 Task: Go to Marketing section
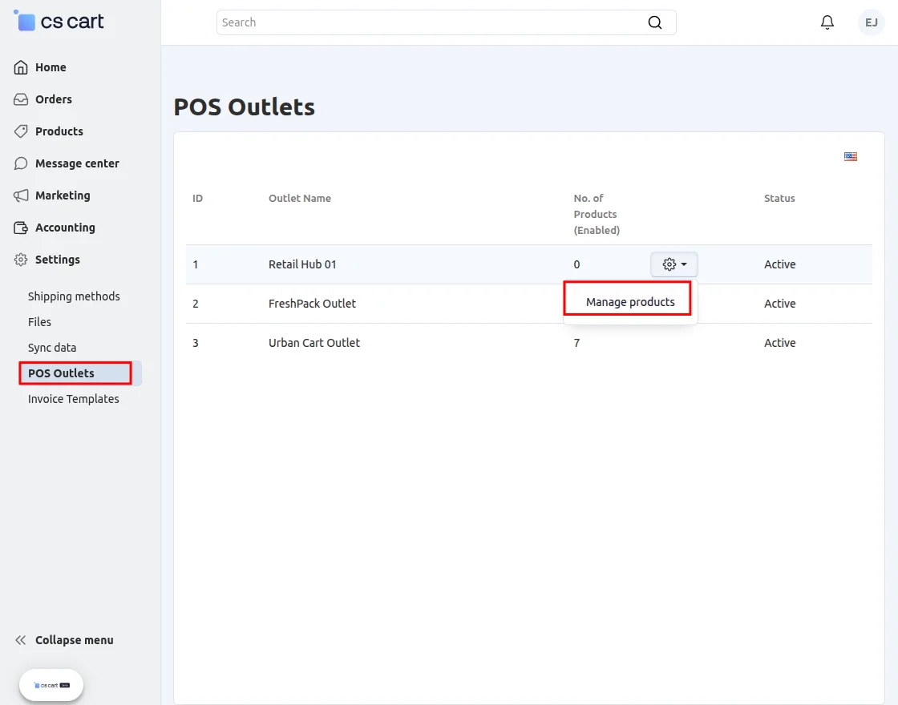(x=63, y=195)
